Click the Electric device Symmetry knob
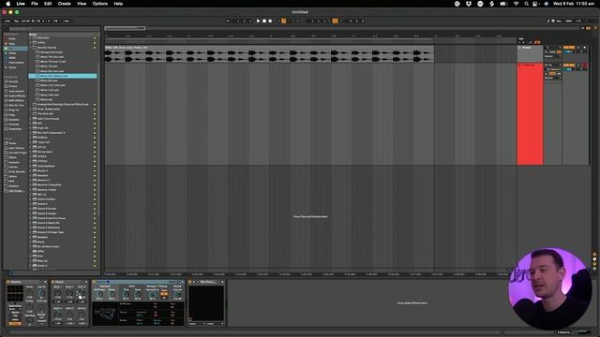 tap(152, 294)
